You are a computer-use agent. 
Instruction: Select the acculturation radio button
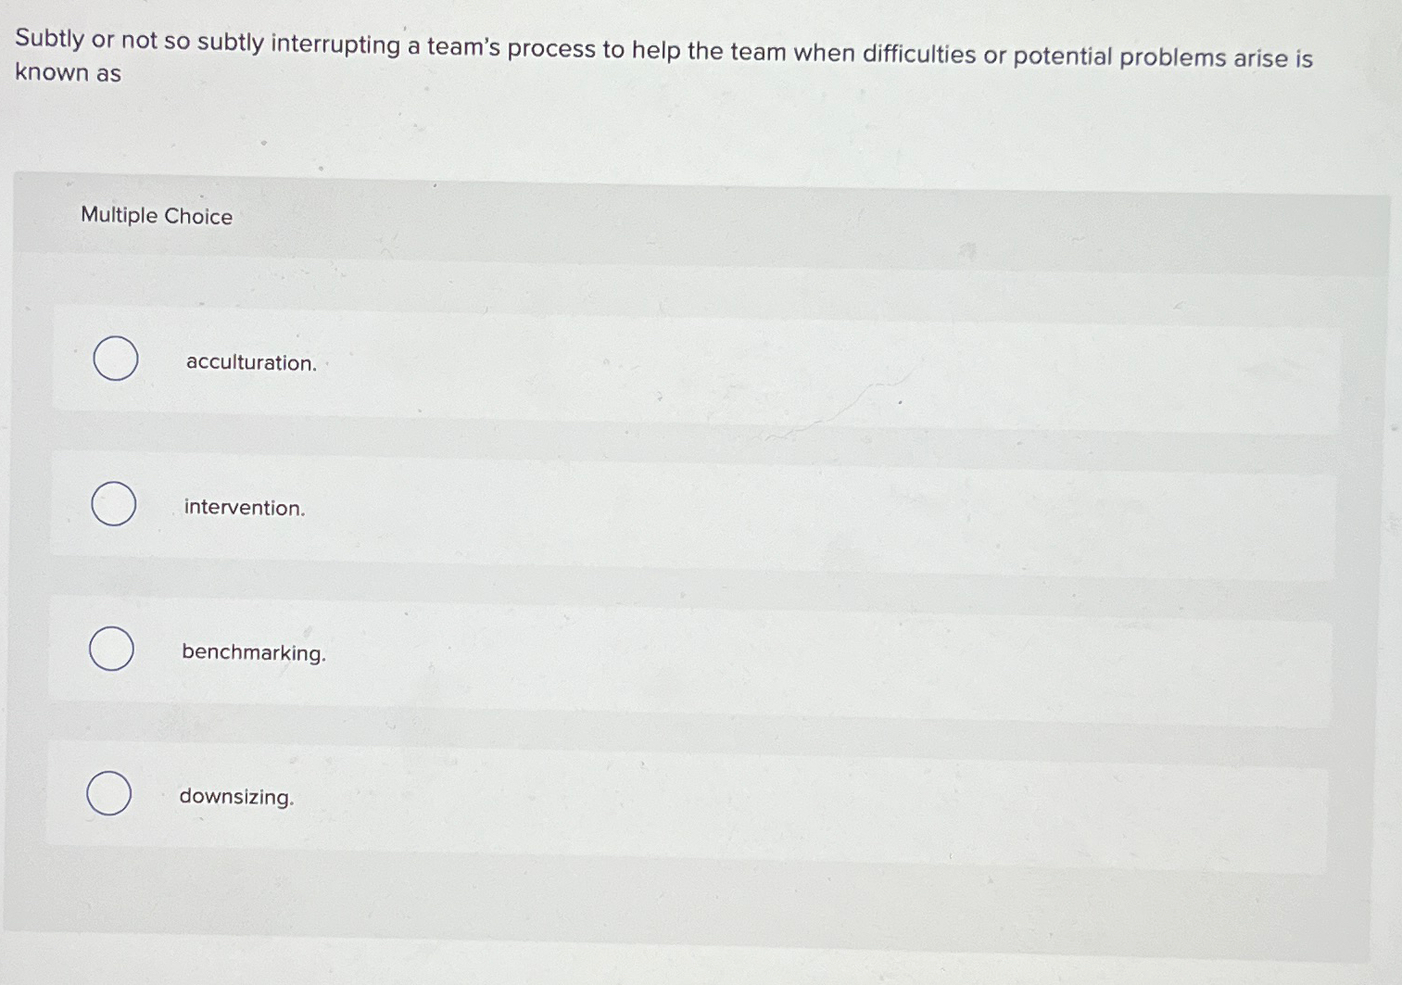coord(114,360)
